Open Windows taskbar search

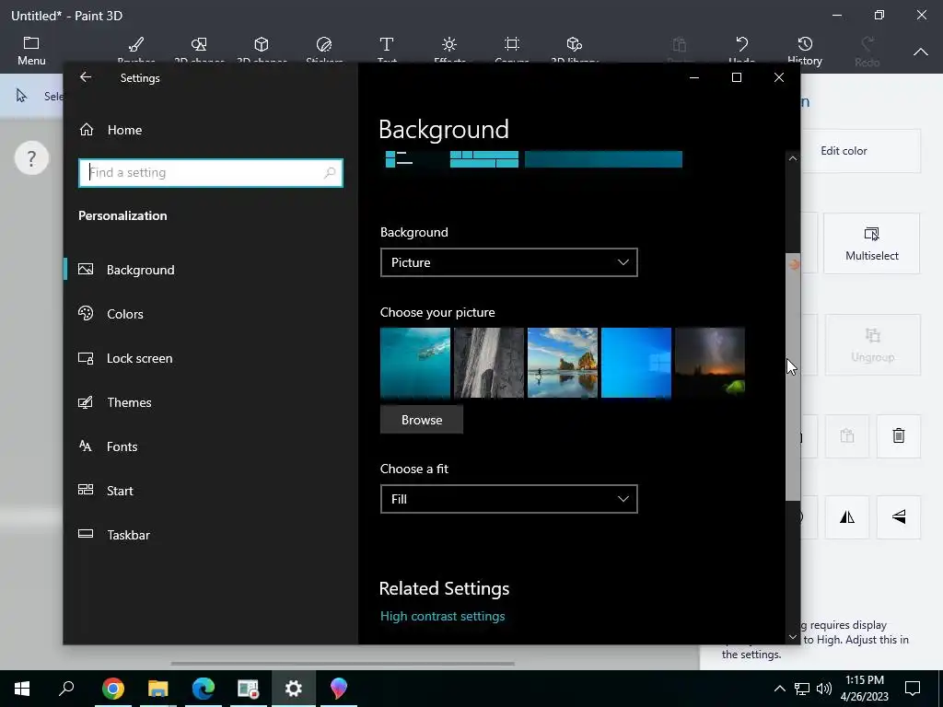tap(66, 689)
